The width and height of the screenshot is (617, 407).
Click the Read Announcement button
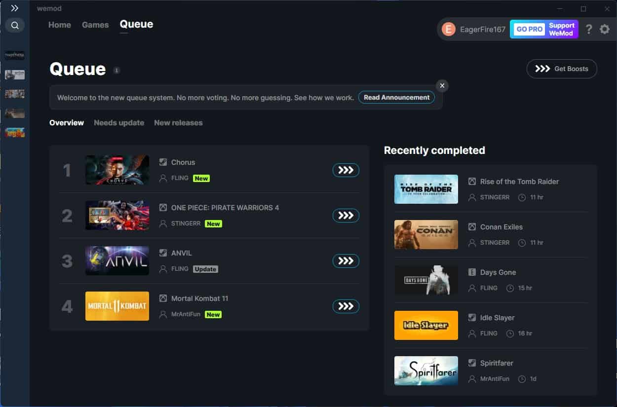pyautogui.click(x=397, y=97)
